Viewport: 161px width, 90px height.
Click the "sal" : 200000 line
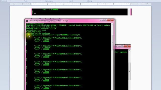tap(42, 73)
